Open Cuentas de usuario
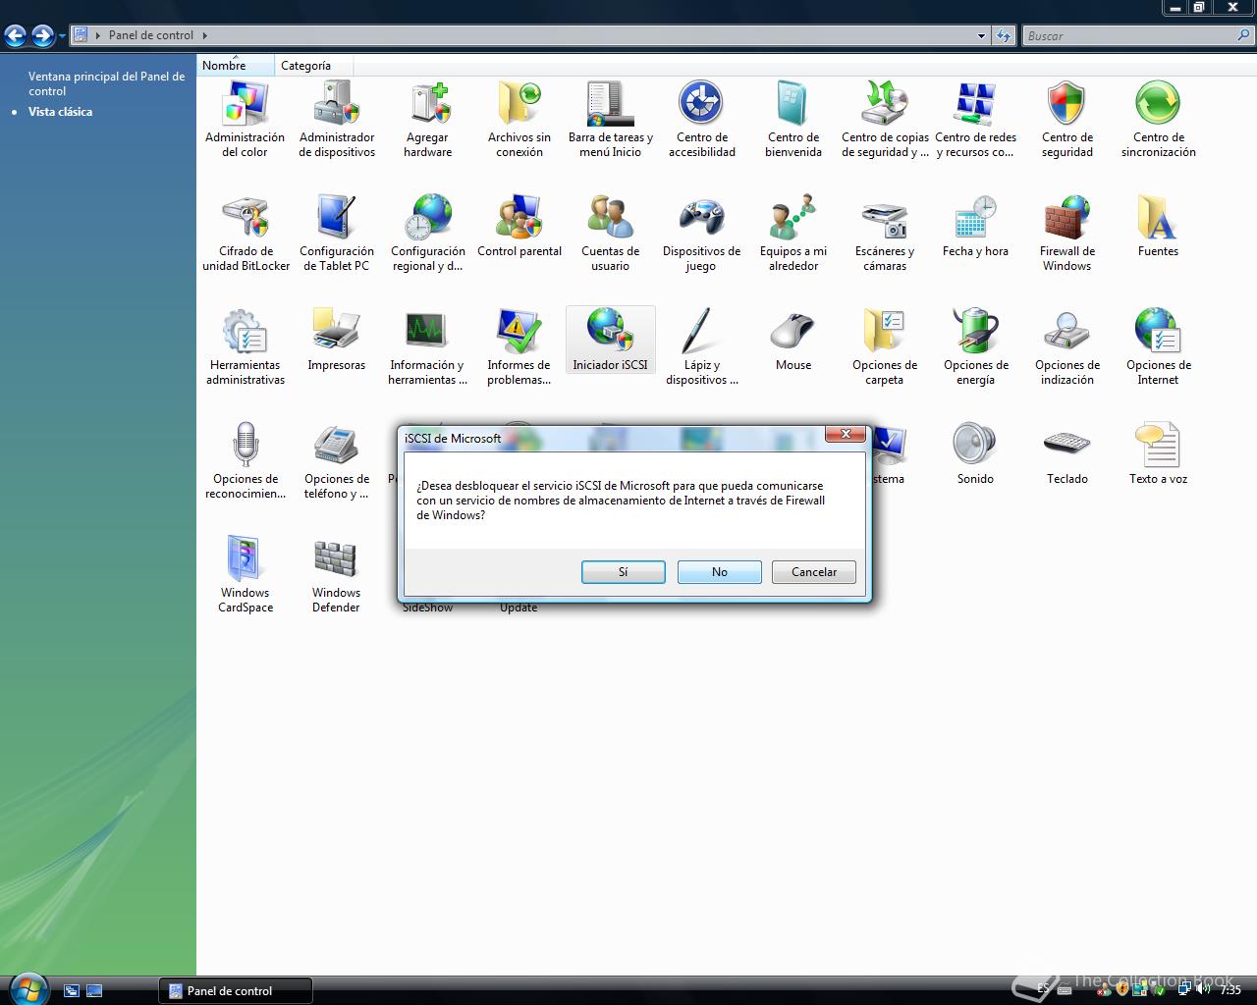1257x1005 pixels. (611, 233)
